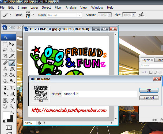This screenshot has width=163, height=134.
Task: Select the Pen tool
Action: click(5, 87)
